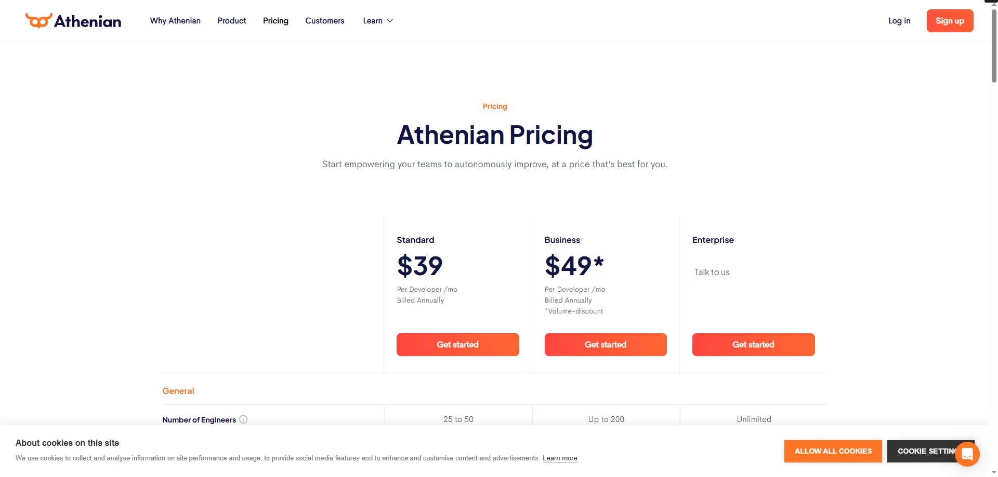
Task: Click the Log in link
Action: pos(899,21)
